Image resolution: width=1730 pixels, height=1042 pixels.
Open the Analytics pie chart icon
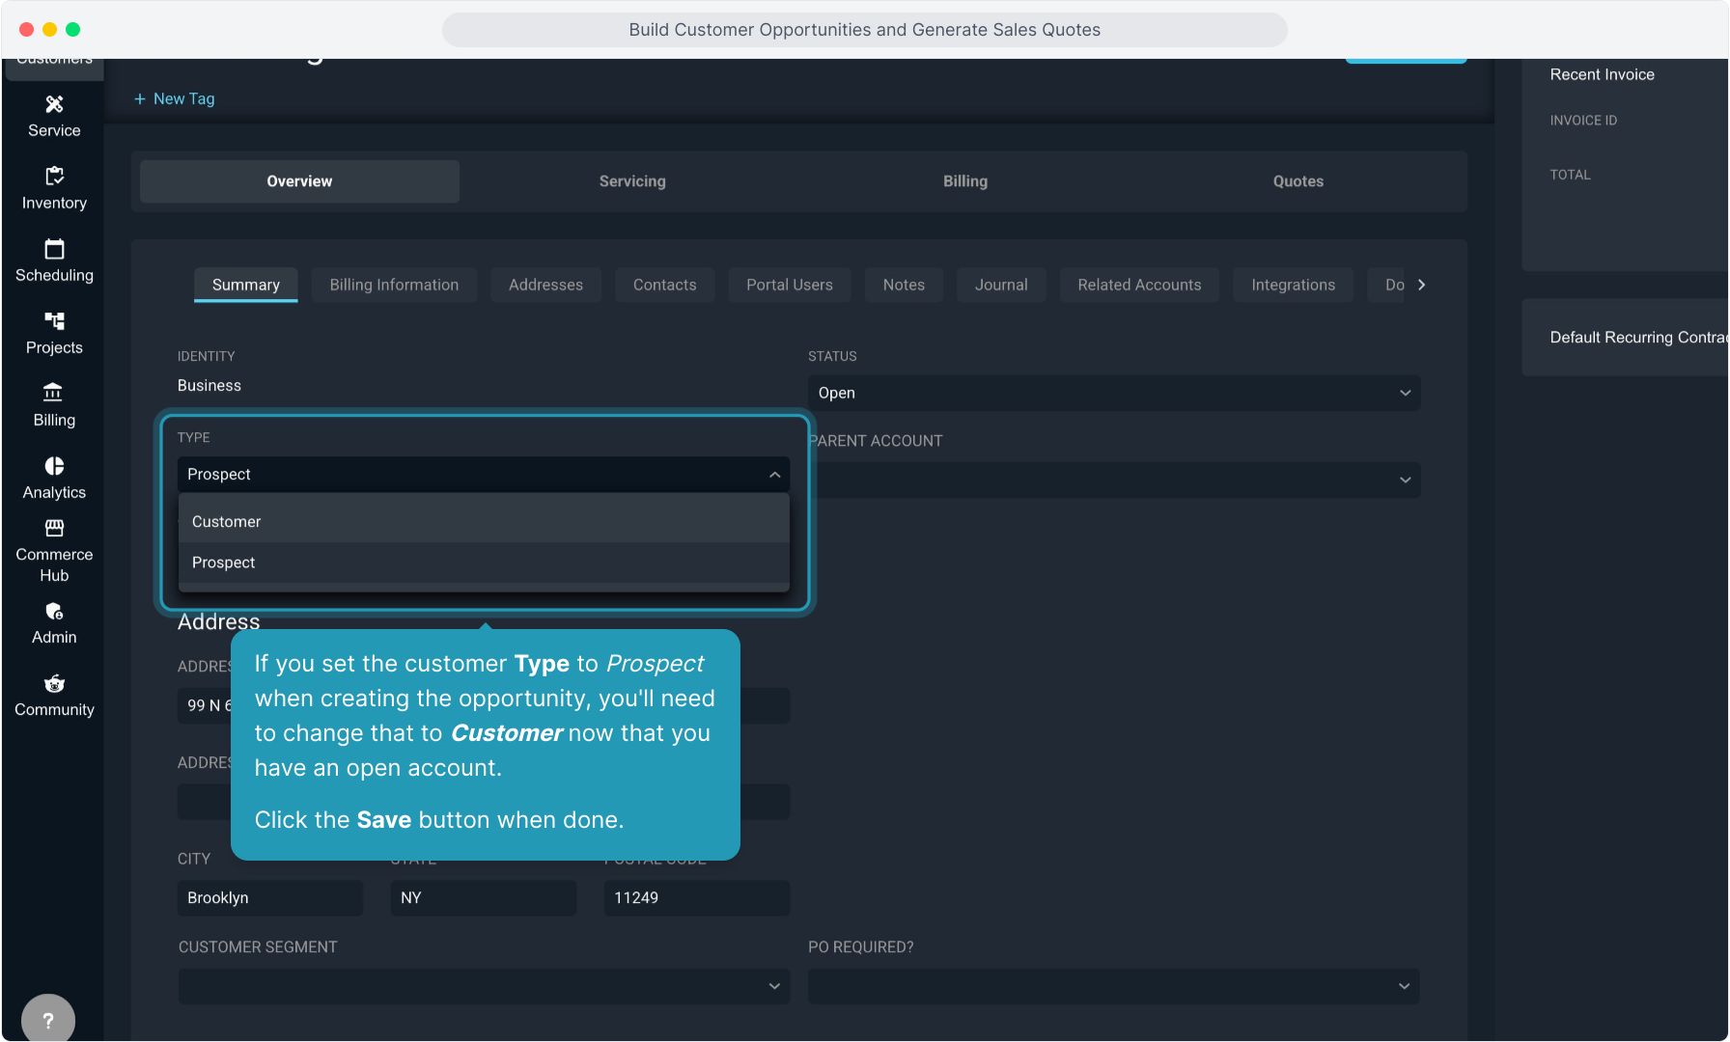pos(54,466)
